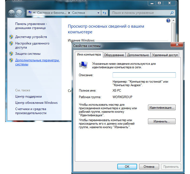Click the magnifier search icon
Screen dimensions: 190x174
(172, 13)
